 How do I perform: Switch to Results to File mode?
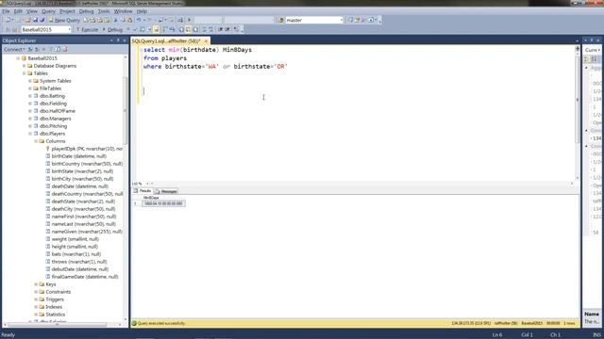point(195,29)
